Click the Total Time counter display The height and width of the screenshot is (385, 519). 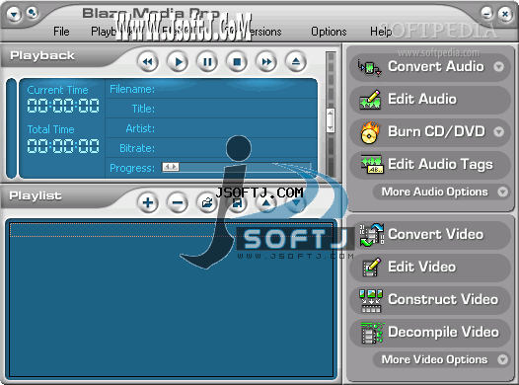63,146
